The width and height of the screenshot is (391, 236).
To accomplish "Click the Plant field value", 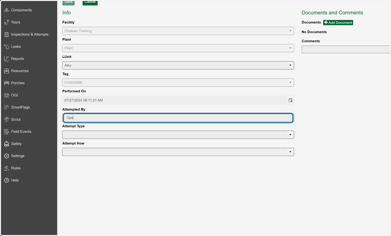I will point(178,48).
